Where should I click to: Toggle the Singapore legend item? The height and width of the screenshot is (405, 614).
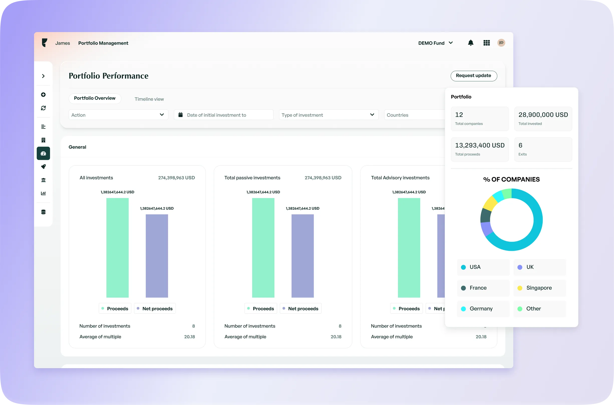(539, 288)
